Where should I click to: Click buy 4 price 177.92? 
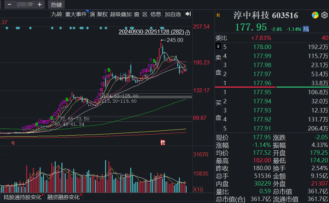tap(262, 119)
